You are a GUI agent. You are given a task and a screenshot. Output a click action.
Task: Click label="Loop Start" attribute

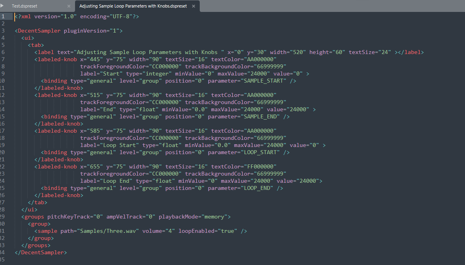tap(110, 145)
